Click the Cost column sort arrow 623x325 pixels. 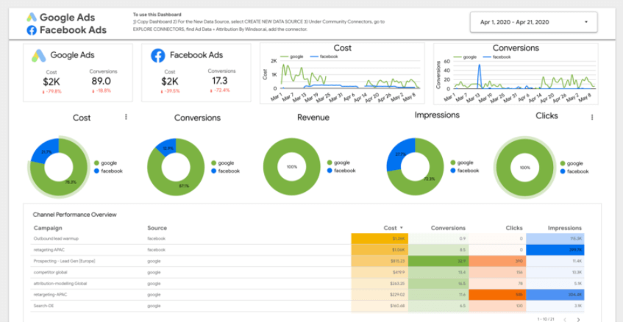[x=402, y=228]
